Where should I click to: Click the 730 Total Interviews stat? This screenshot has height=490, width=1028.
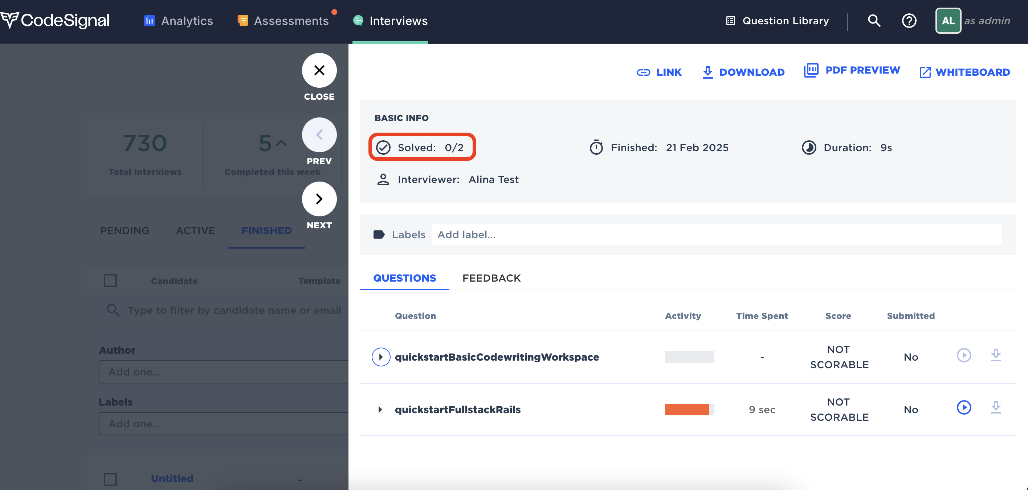pyautogui.click(x=145, y=154)
